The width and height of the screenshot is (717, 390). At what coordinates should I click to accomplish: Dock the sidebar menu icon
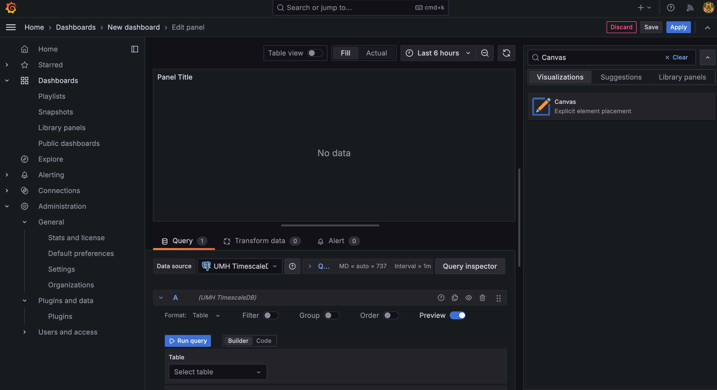[x=134, y=49]
